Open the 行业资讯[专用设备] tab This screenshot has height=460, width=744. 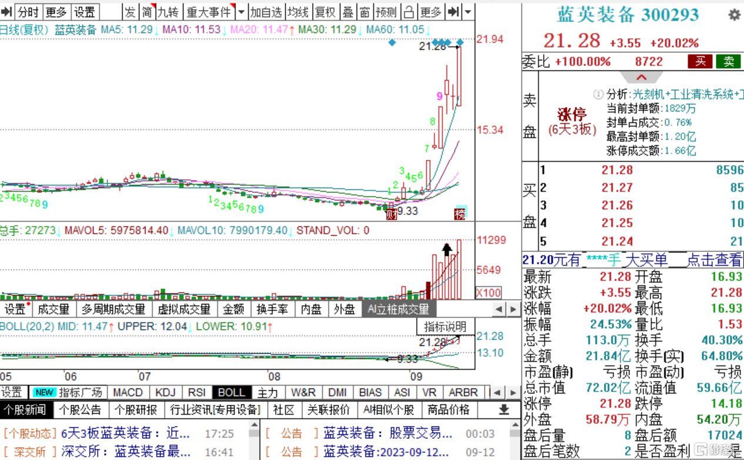pos(214,409)
